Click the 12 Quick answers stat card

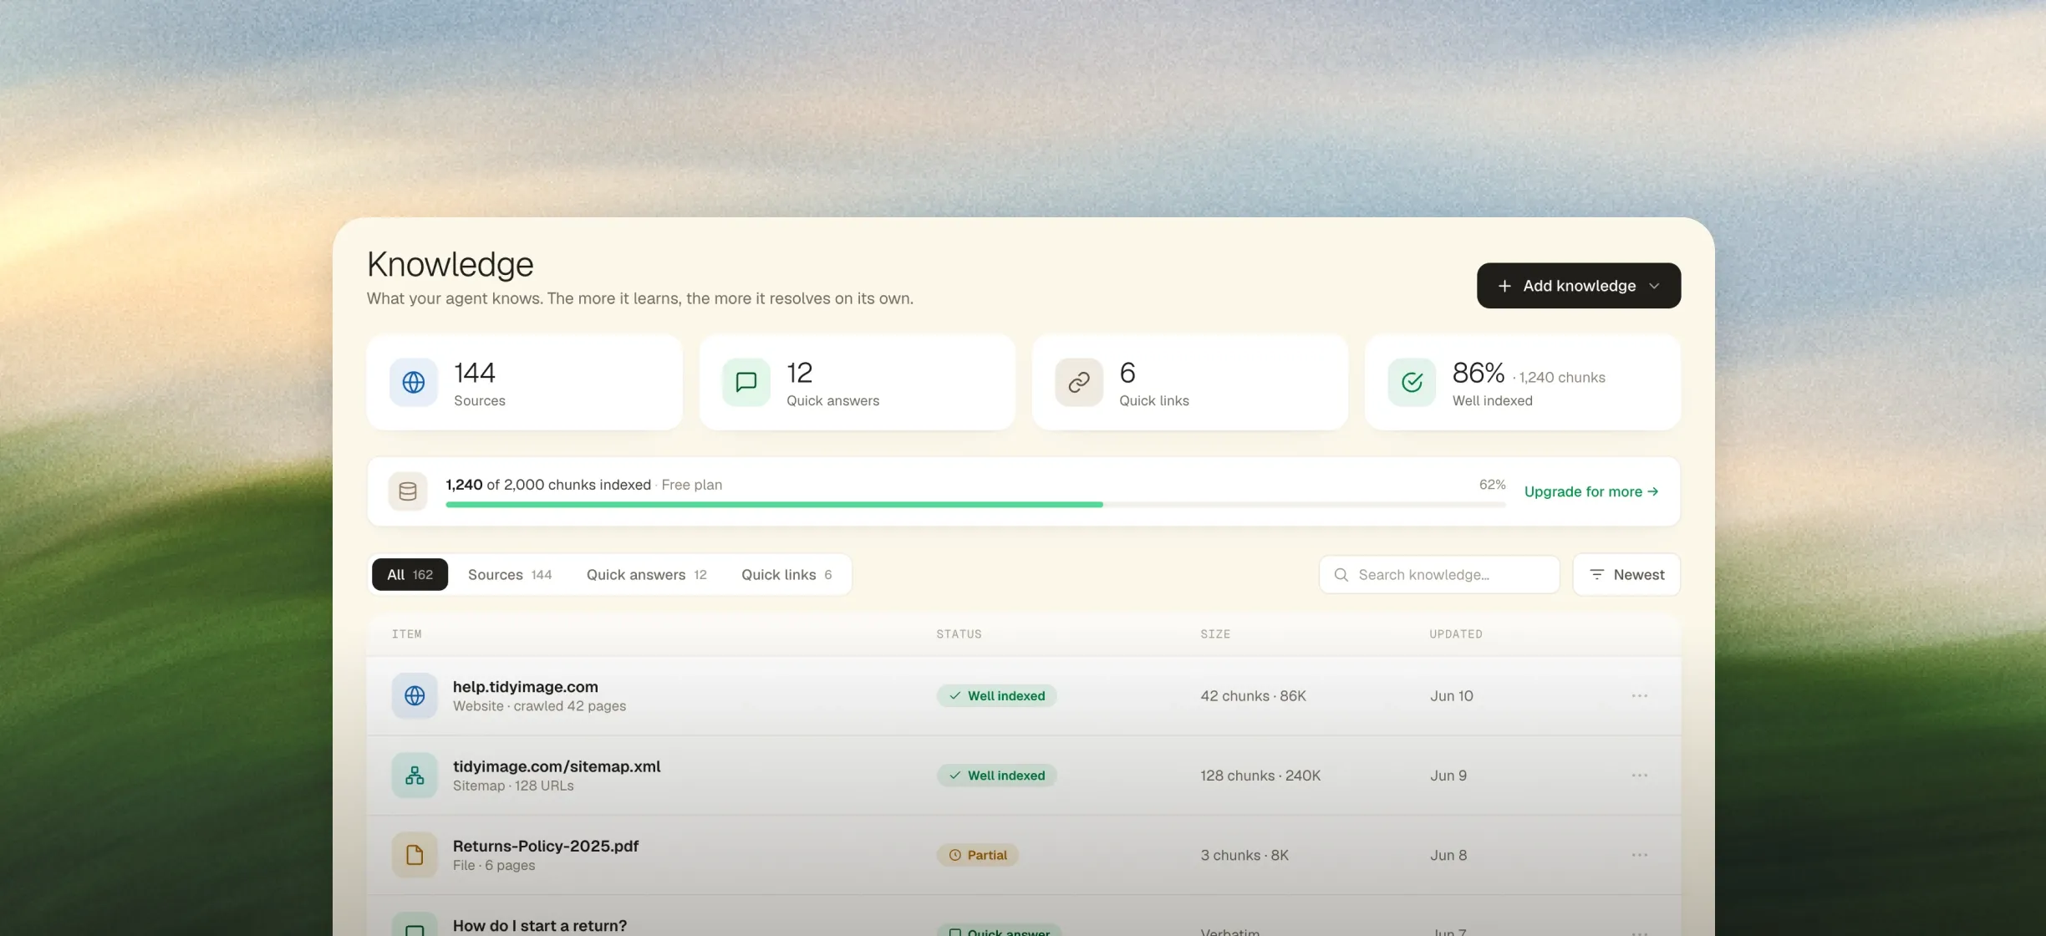[858, 383]
